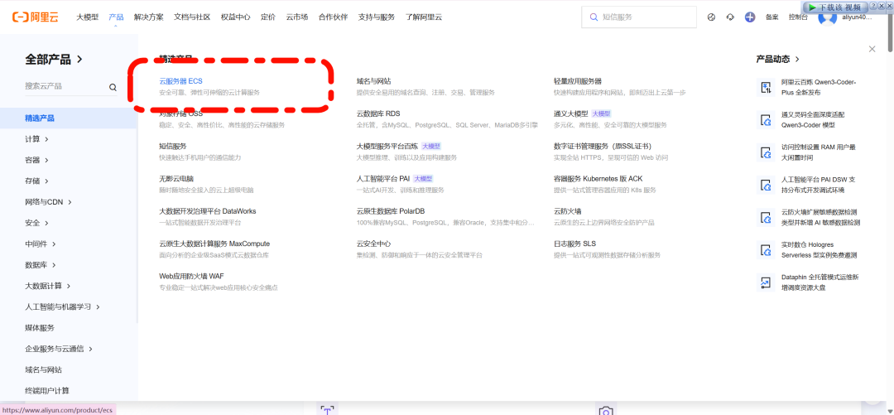
Task: Focus the 搜索云产品 input field
Action: coord(71,87)
